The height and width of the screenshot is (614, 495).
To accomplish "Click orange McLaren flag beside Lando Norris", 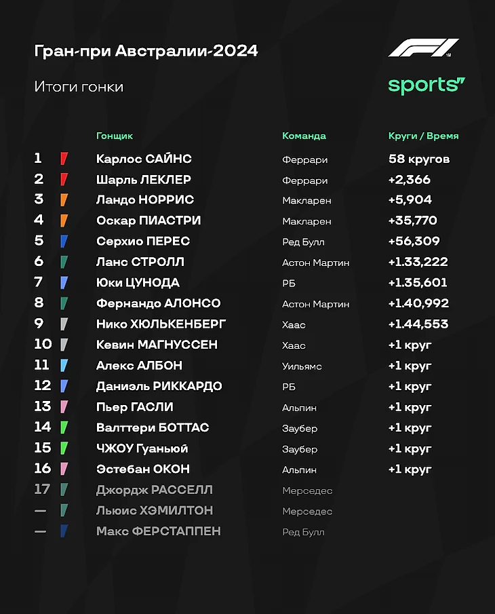I will [x=64, y=199].
